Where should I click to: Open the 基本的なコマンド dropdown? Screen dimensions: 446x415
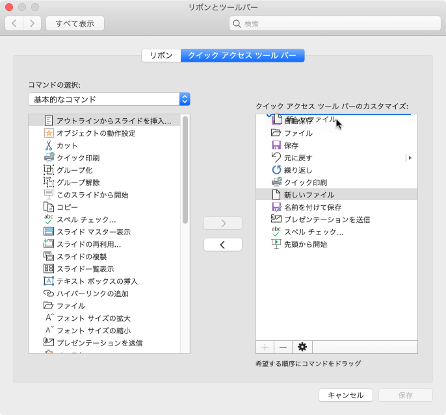(x=109, y=99)
